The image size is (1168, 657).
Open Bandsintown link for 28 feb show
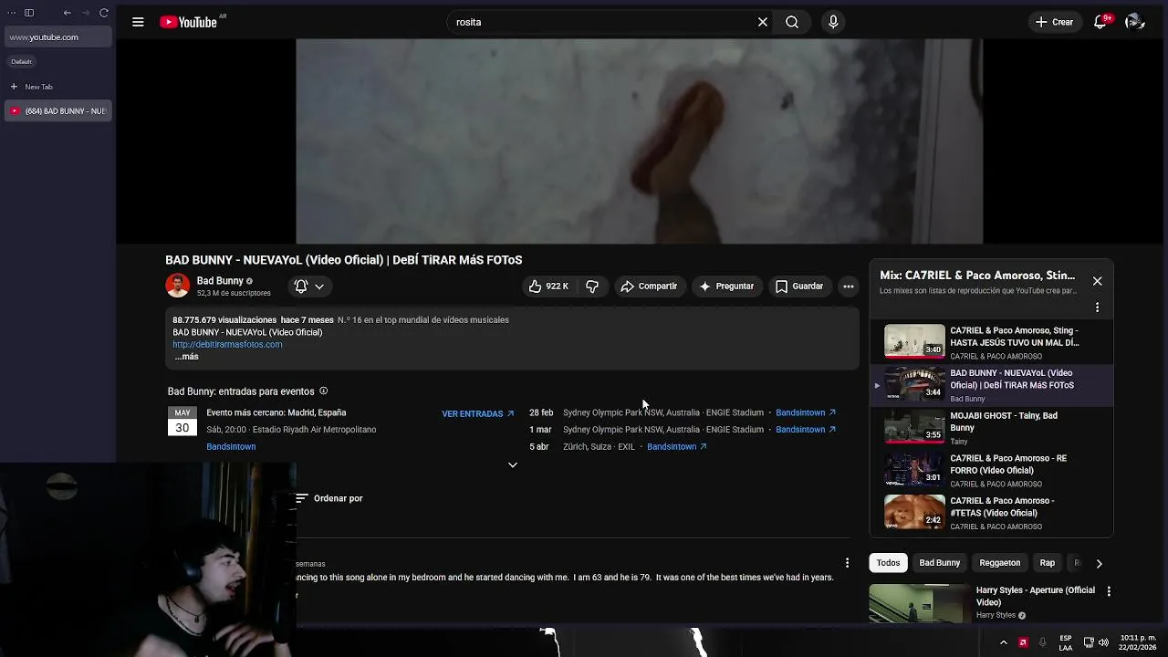[x=806, y=412]
